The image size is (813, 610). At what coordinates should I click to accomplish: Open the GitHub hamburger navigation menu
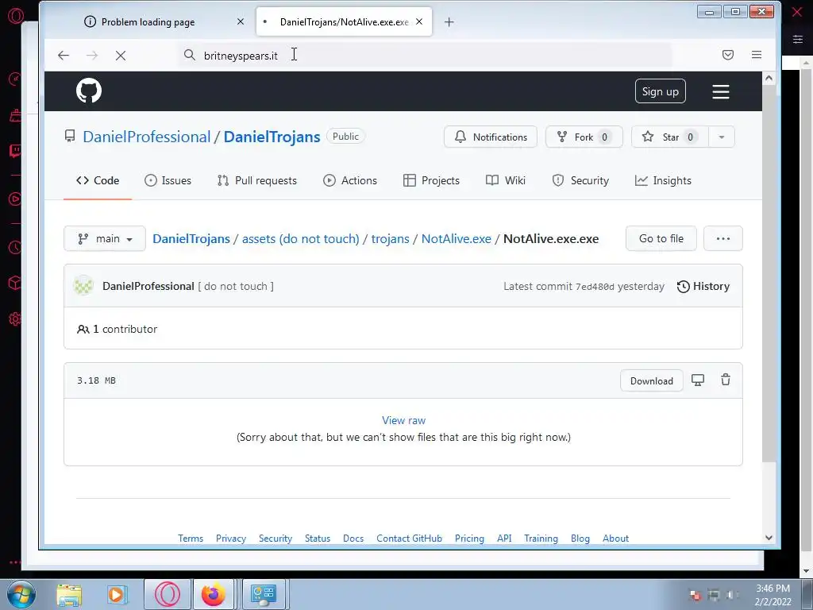[720, 92]
